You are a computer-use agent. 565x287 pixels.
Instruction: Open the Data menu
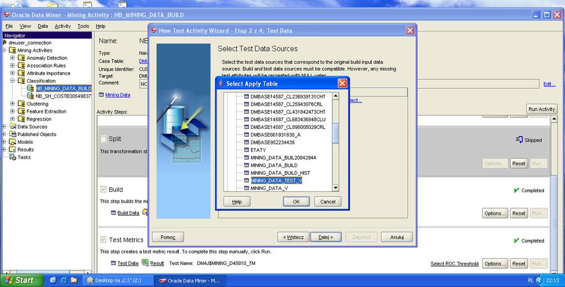pyautogui.click(x=42, y=26)
